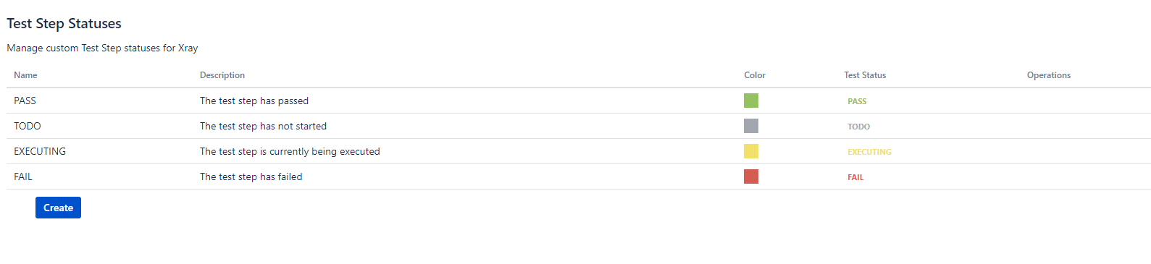
Task: Click the green PASS status label
Action: pos(857,101)
